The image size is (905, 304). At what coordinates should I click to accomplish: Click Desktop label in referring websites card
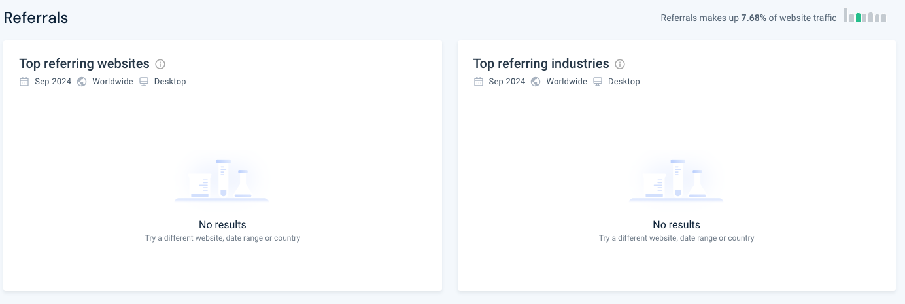pyautogui.click(x=170, y=82)
